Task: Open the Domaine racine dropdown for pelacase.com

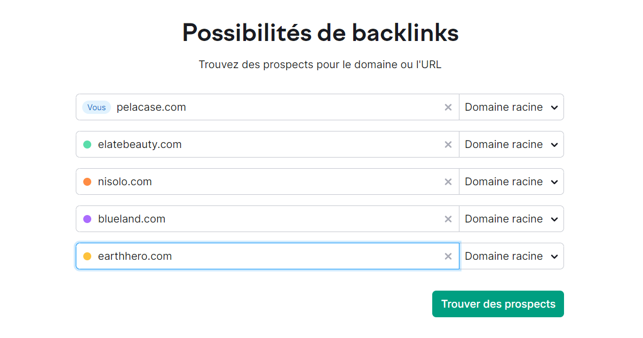Action: point(511,107)
